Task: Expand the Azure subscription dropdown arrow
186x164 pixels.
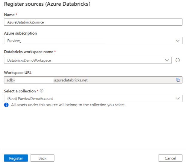Action: tap(178, 41)
